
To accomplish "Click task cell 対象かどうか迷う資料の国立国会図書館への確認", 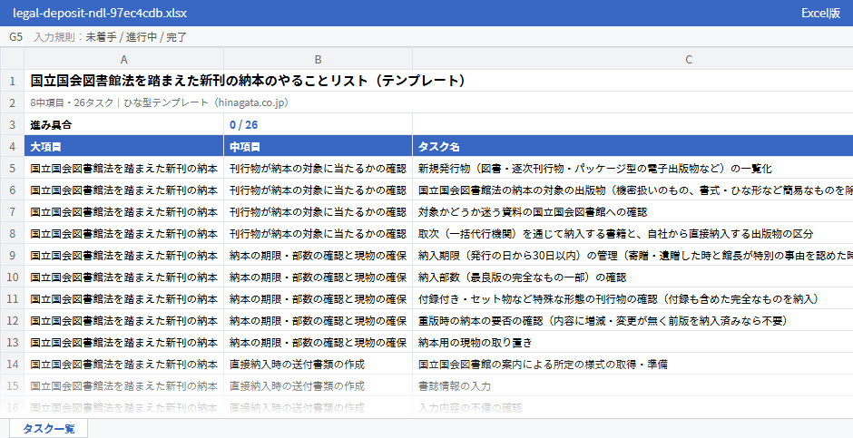I will pos(632,212).
